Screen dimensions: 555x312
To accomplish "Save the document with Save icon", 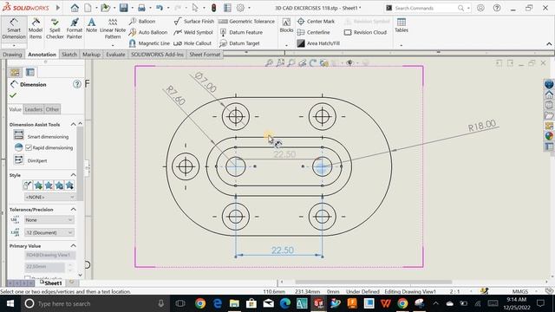I will point(123,8).
